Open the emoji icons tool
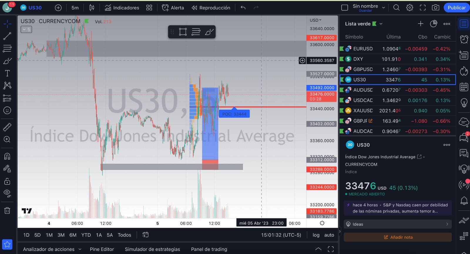The width and height of the screenshot is (470, 254). click(7, 110)
